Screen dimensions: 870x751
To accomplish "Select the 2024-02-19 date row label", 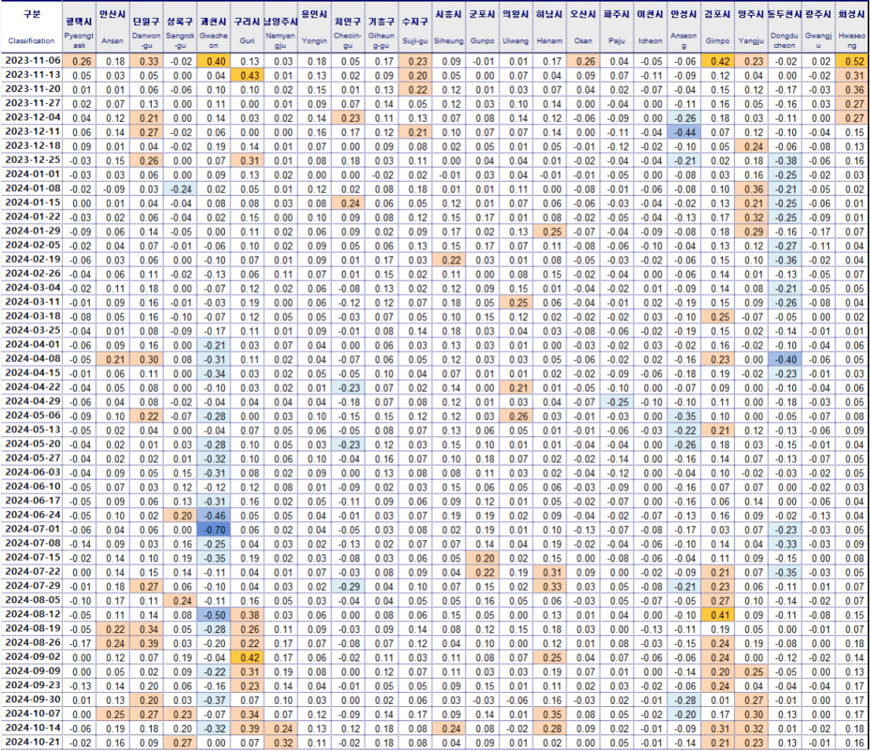I will (x=31, y=260).
